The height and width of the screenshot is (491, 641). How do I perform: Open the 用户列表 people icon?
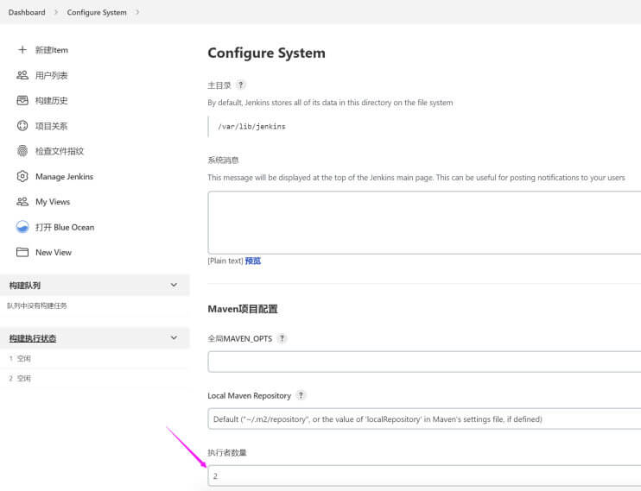[22, 75]
